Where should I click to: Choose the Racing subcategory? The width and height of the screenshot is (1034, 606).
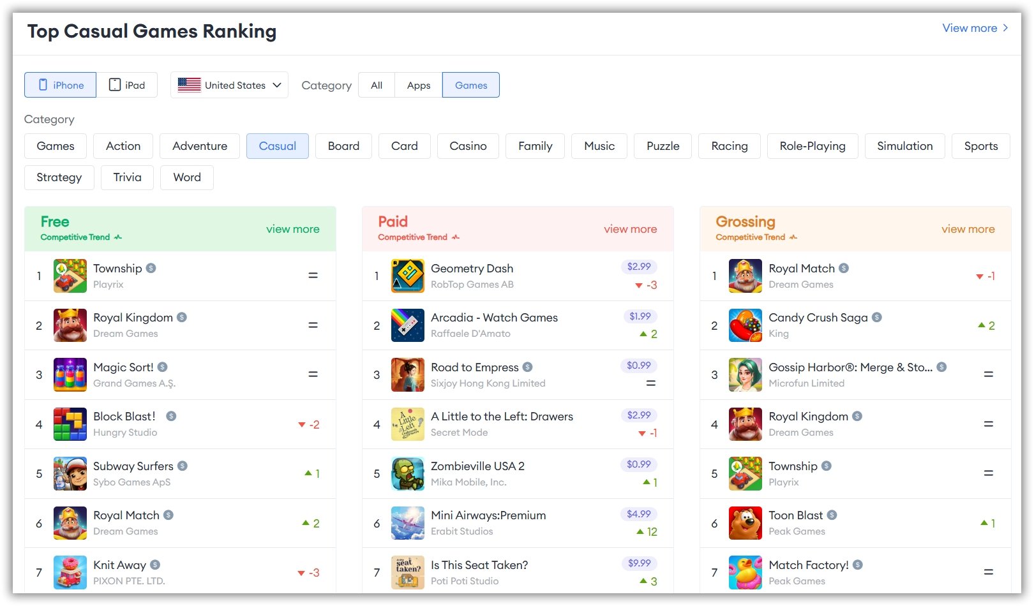pos(730,146)
